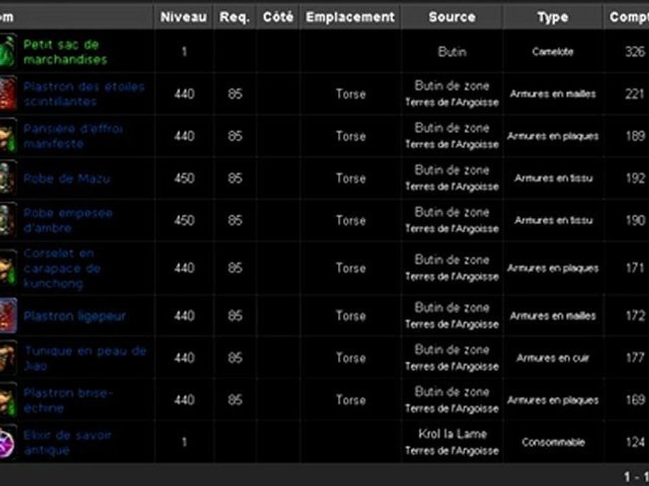Open Plastron ligepeur item link
The image size is (649, 486).
pos(75,316)
